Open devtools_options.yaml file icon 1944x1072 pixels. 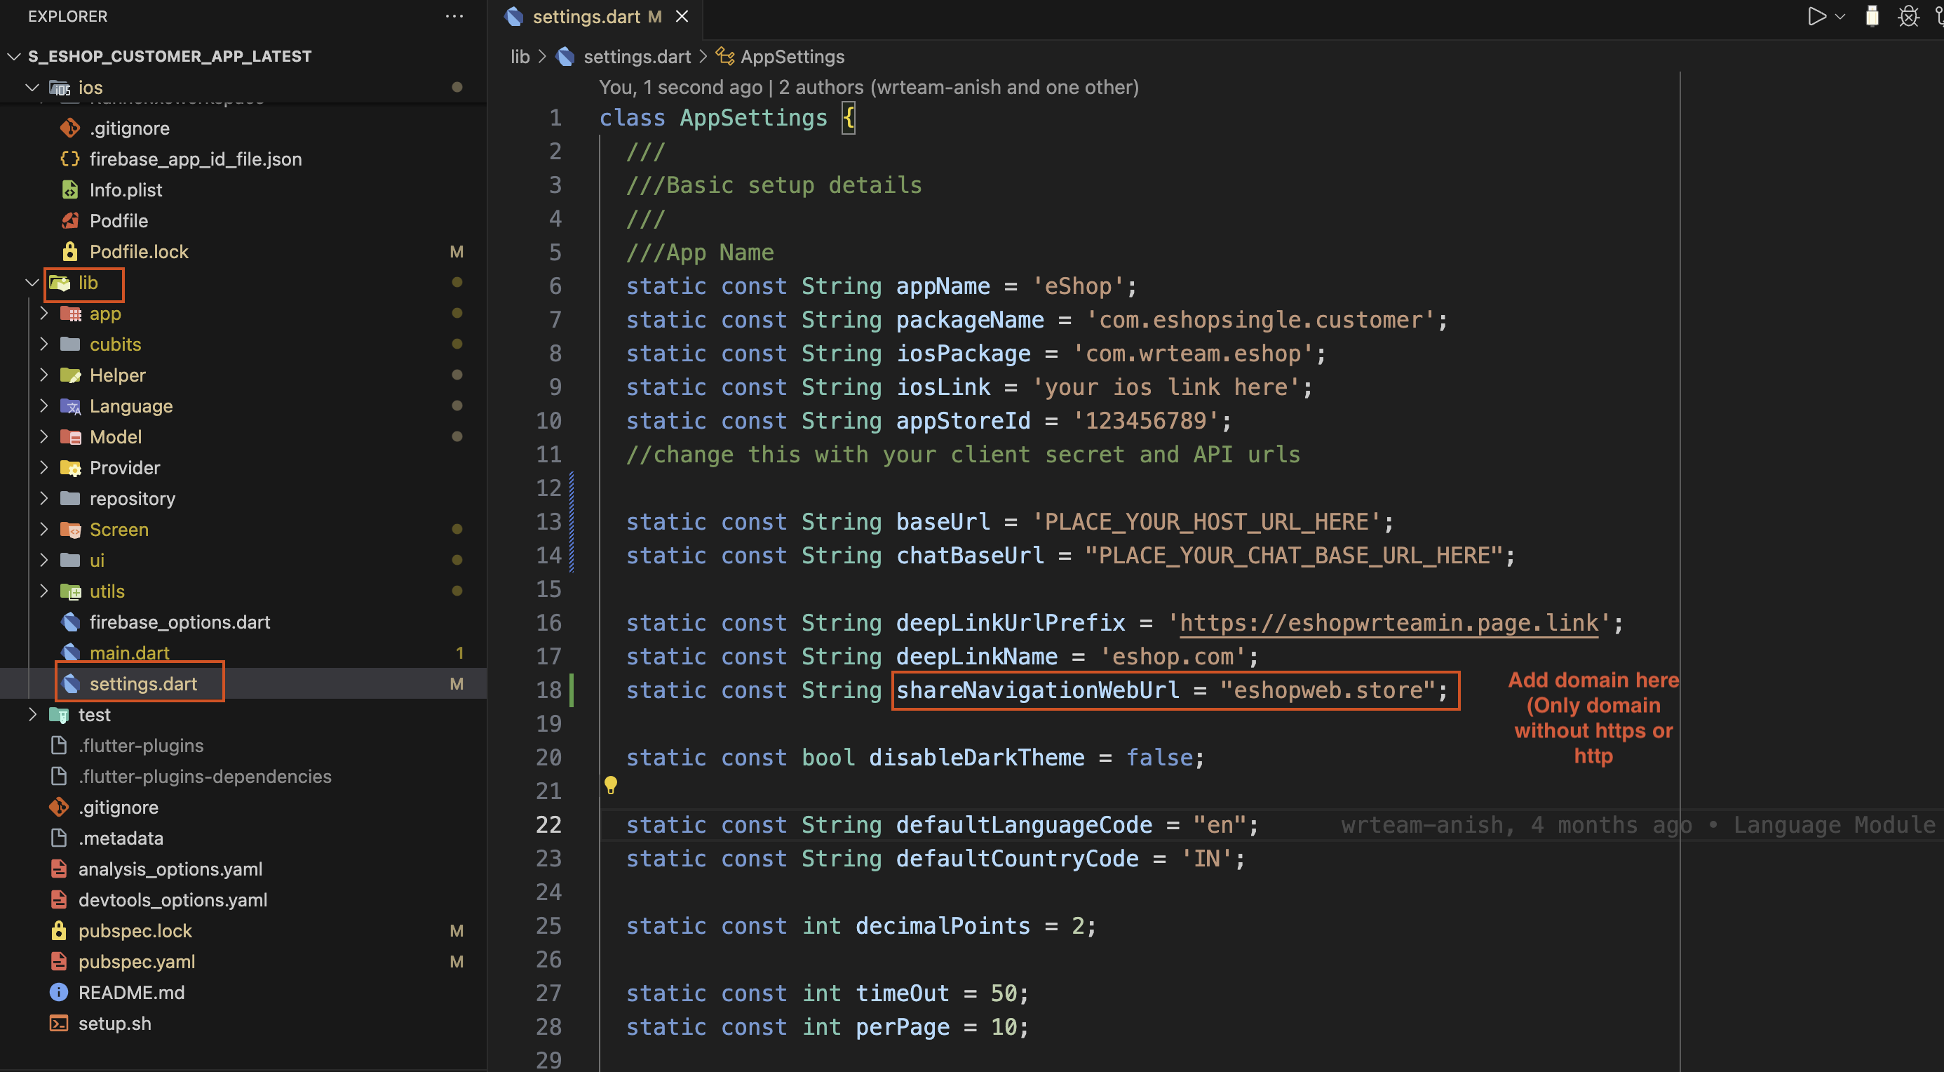tap(59, 900)
